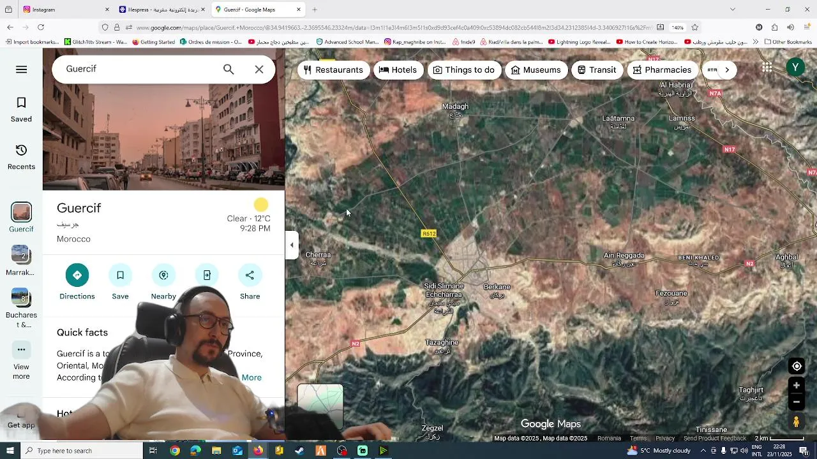Zoom out the map with minus button
The image size is (817, 459).
pos(796,402)
